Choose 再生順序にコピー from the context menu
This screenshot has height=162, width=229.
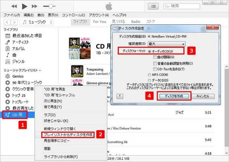point(57,141)
